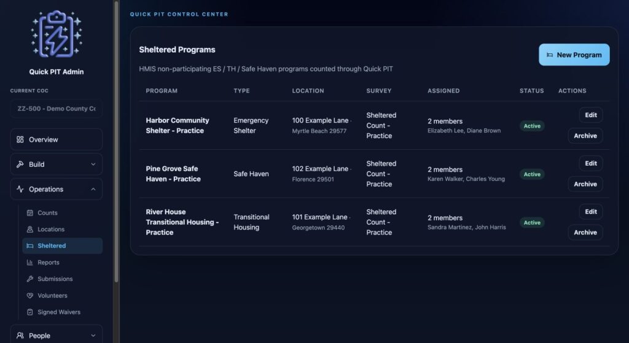Image resolution: width=629 pixels, height=343 pixels.
Task: Click the bed icon in New Program button
Action: pyautogui.click(x=550, y=55)
